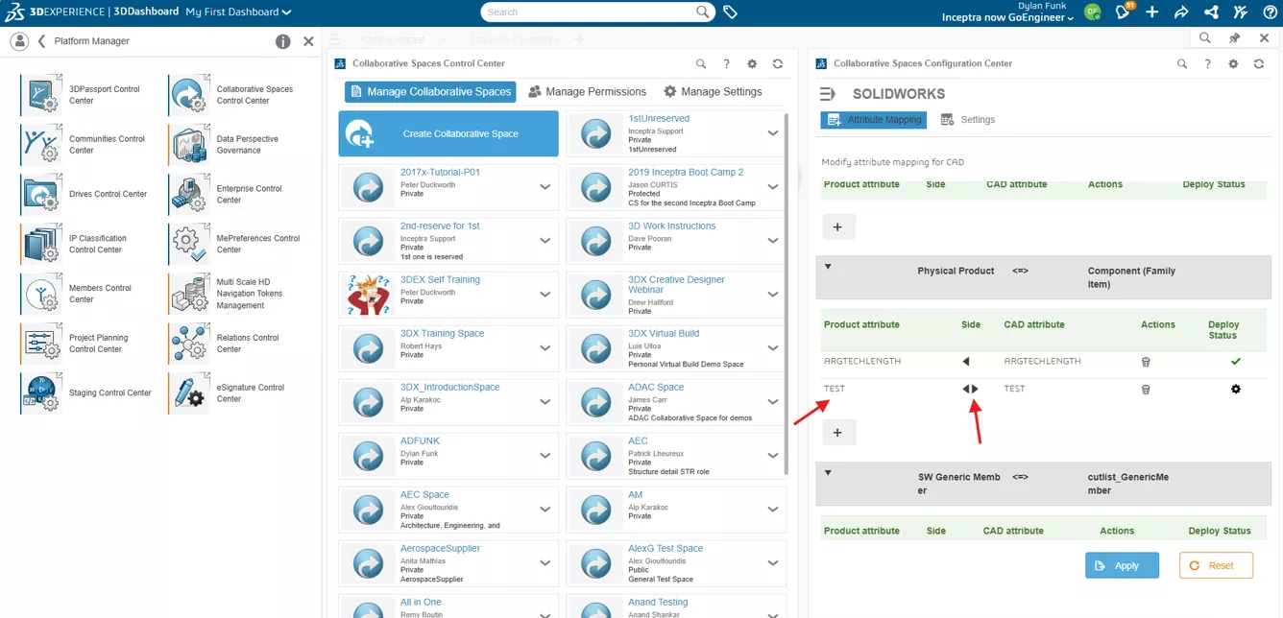The height and width of the screenshot is (618, 1283).
Task: Open Collaborative Spaces Control Center icon
Action: pos(189,94)
